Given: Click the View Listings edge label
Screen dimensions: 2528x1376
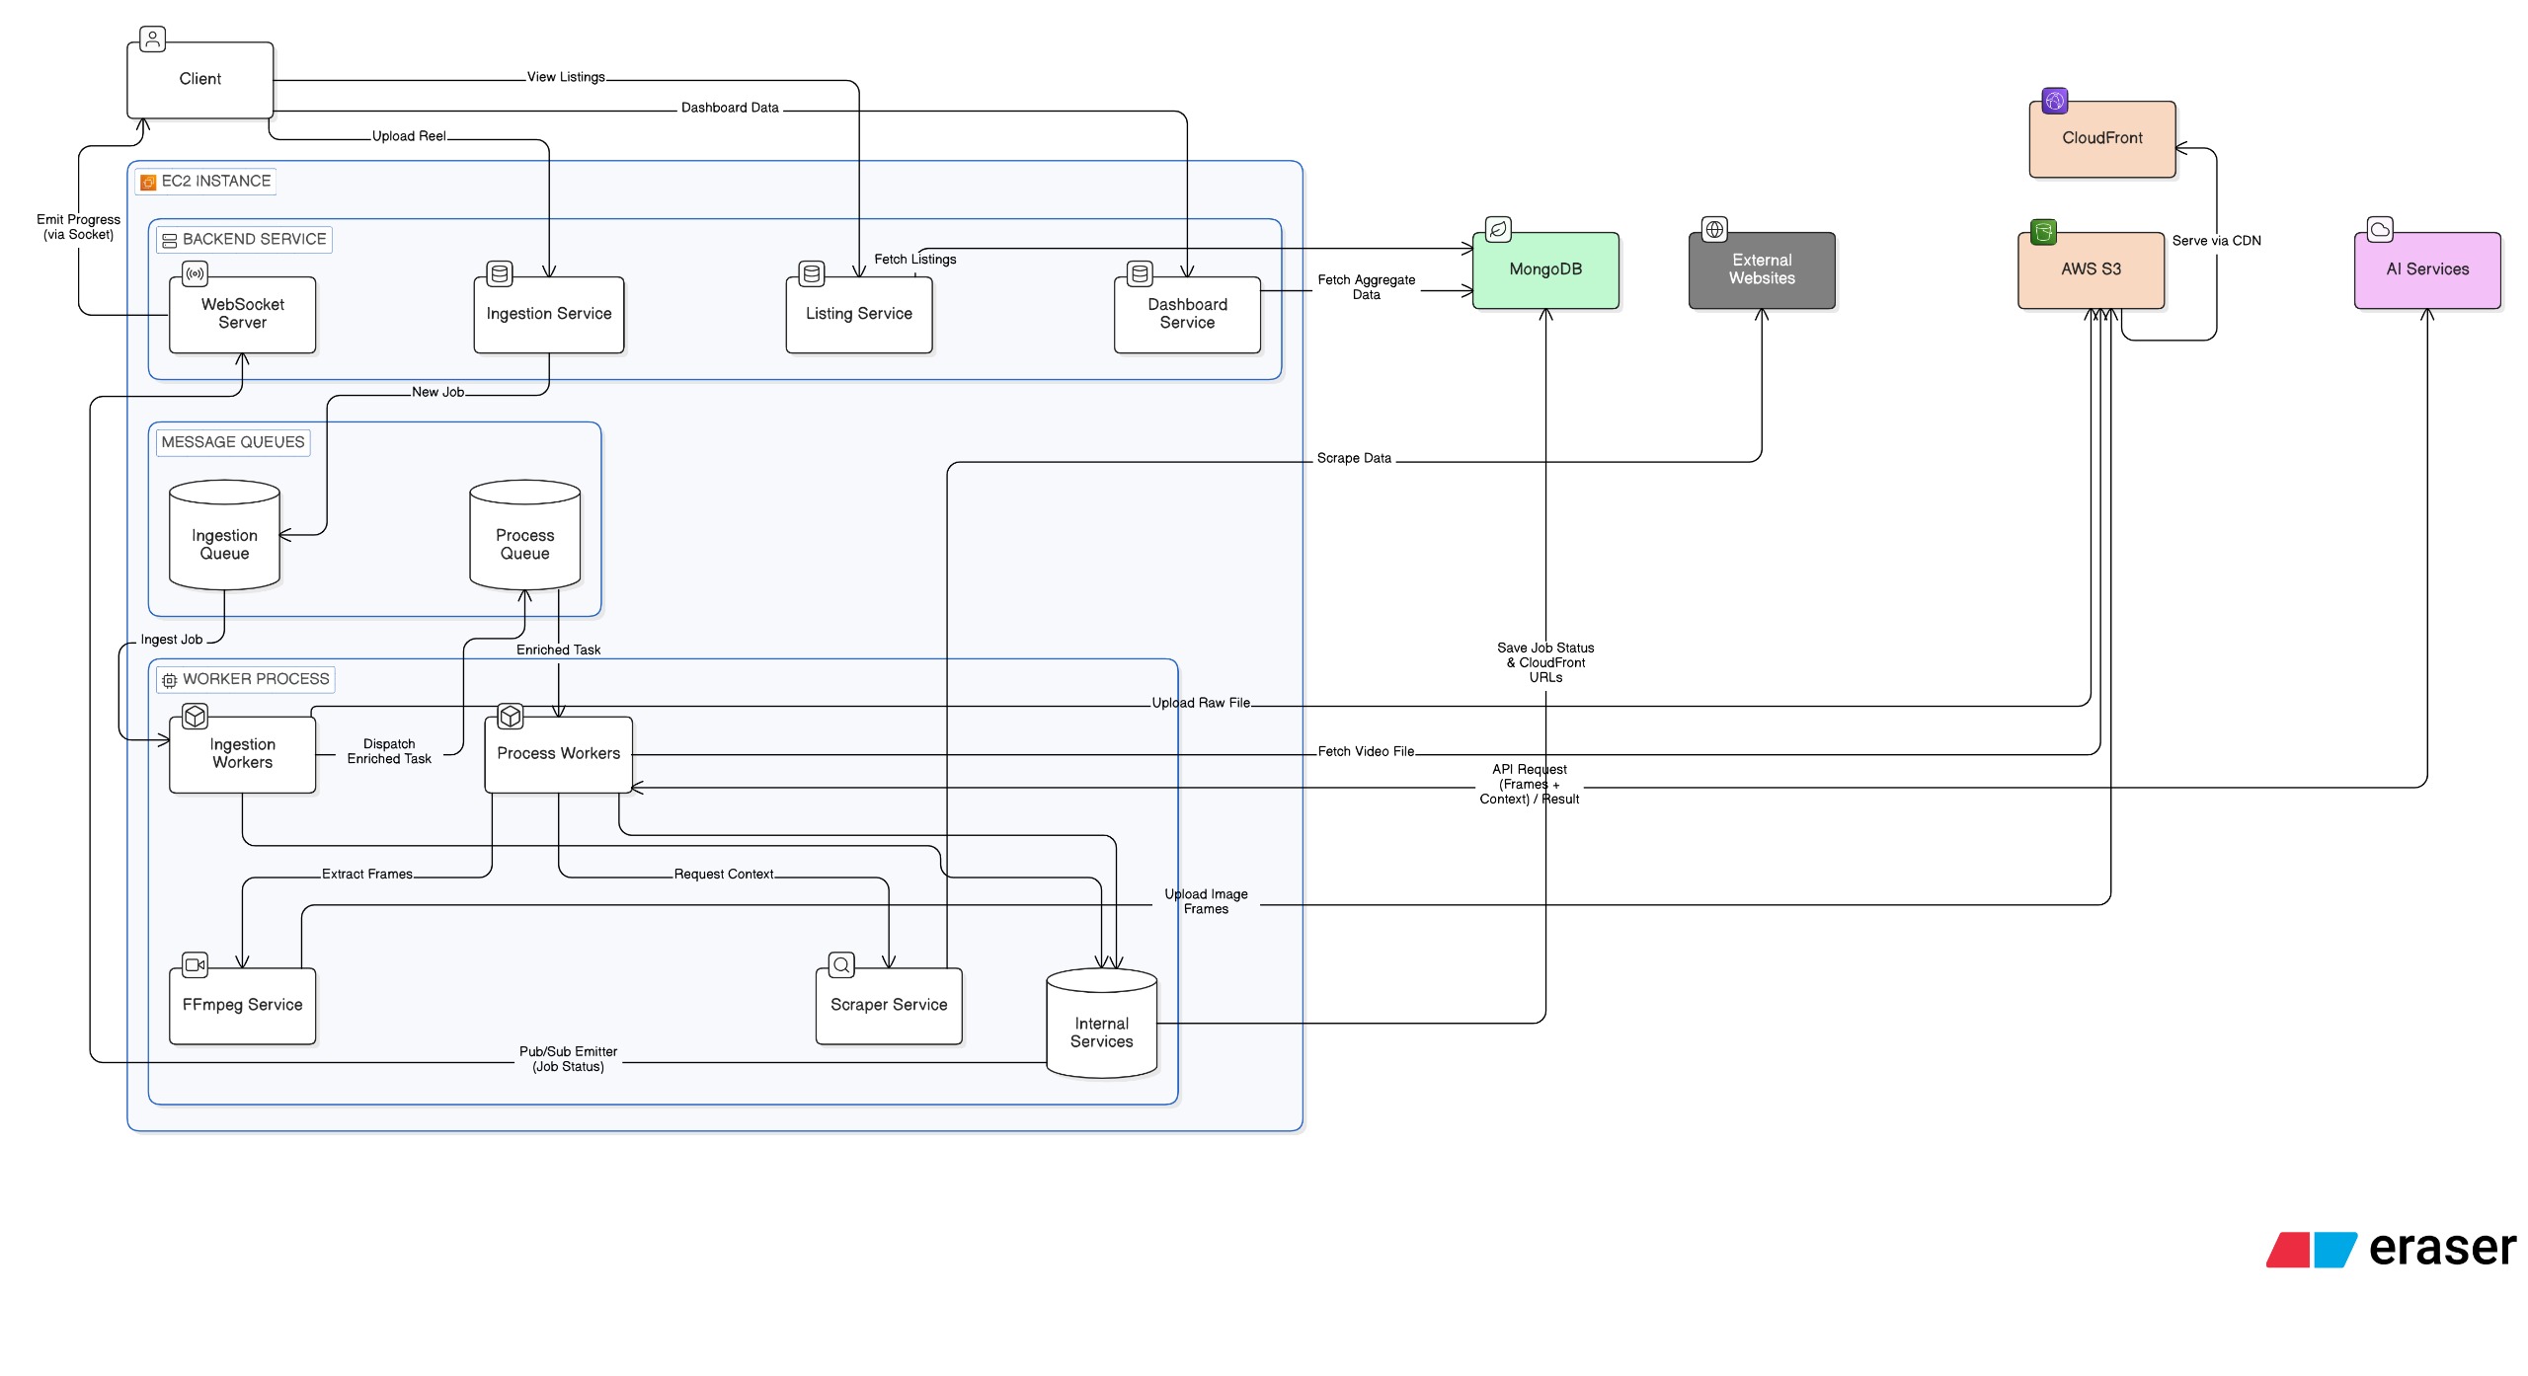Looking at the screenshot, I should pyautogui.click(x=566, y=78).
